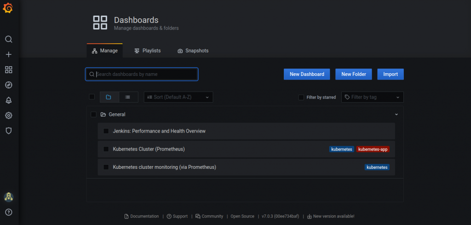Click the plus Create icon in sidebar

pyautogui.click(x=8, y=54)
